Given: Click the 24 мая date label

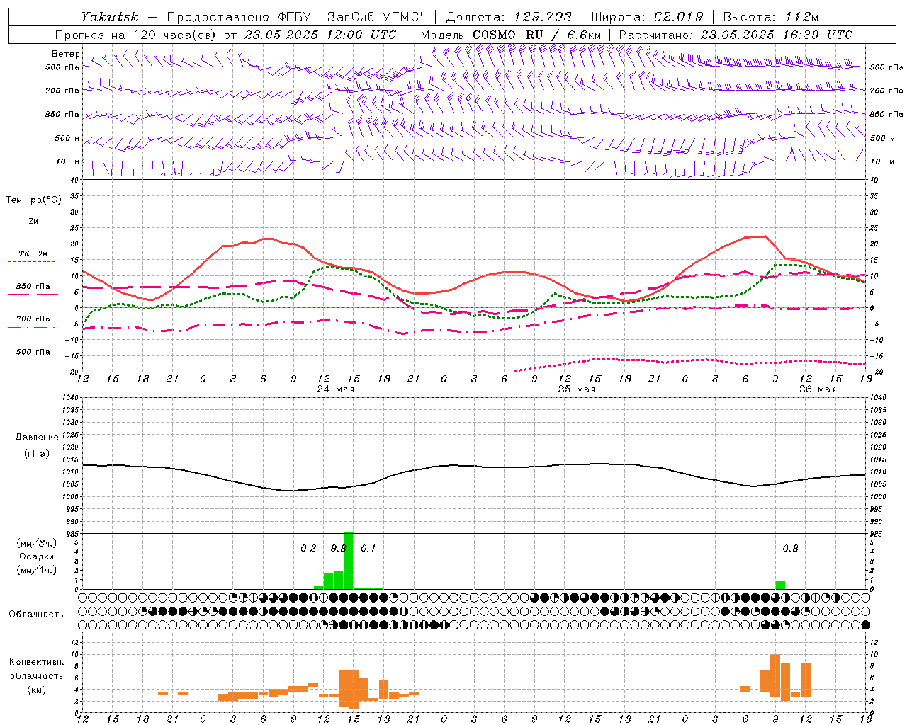Looking at the screenshot, I should pyautogui.click(x=336, y=389).
